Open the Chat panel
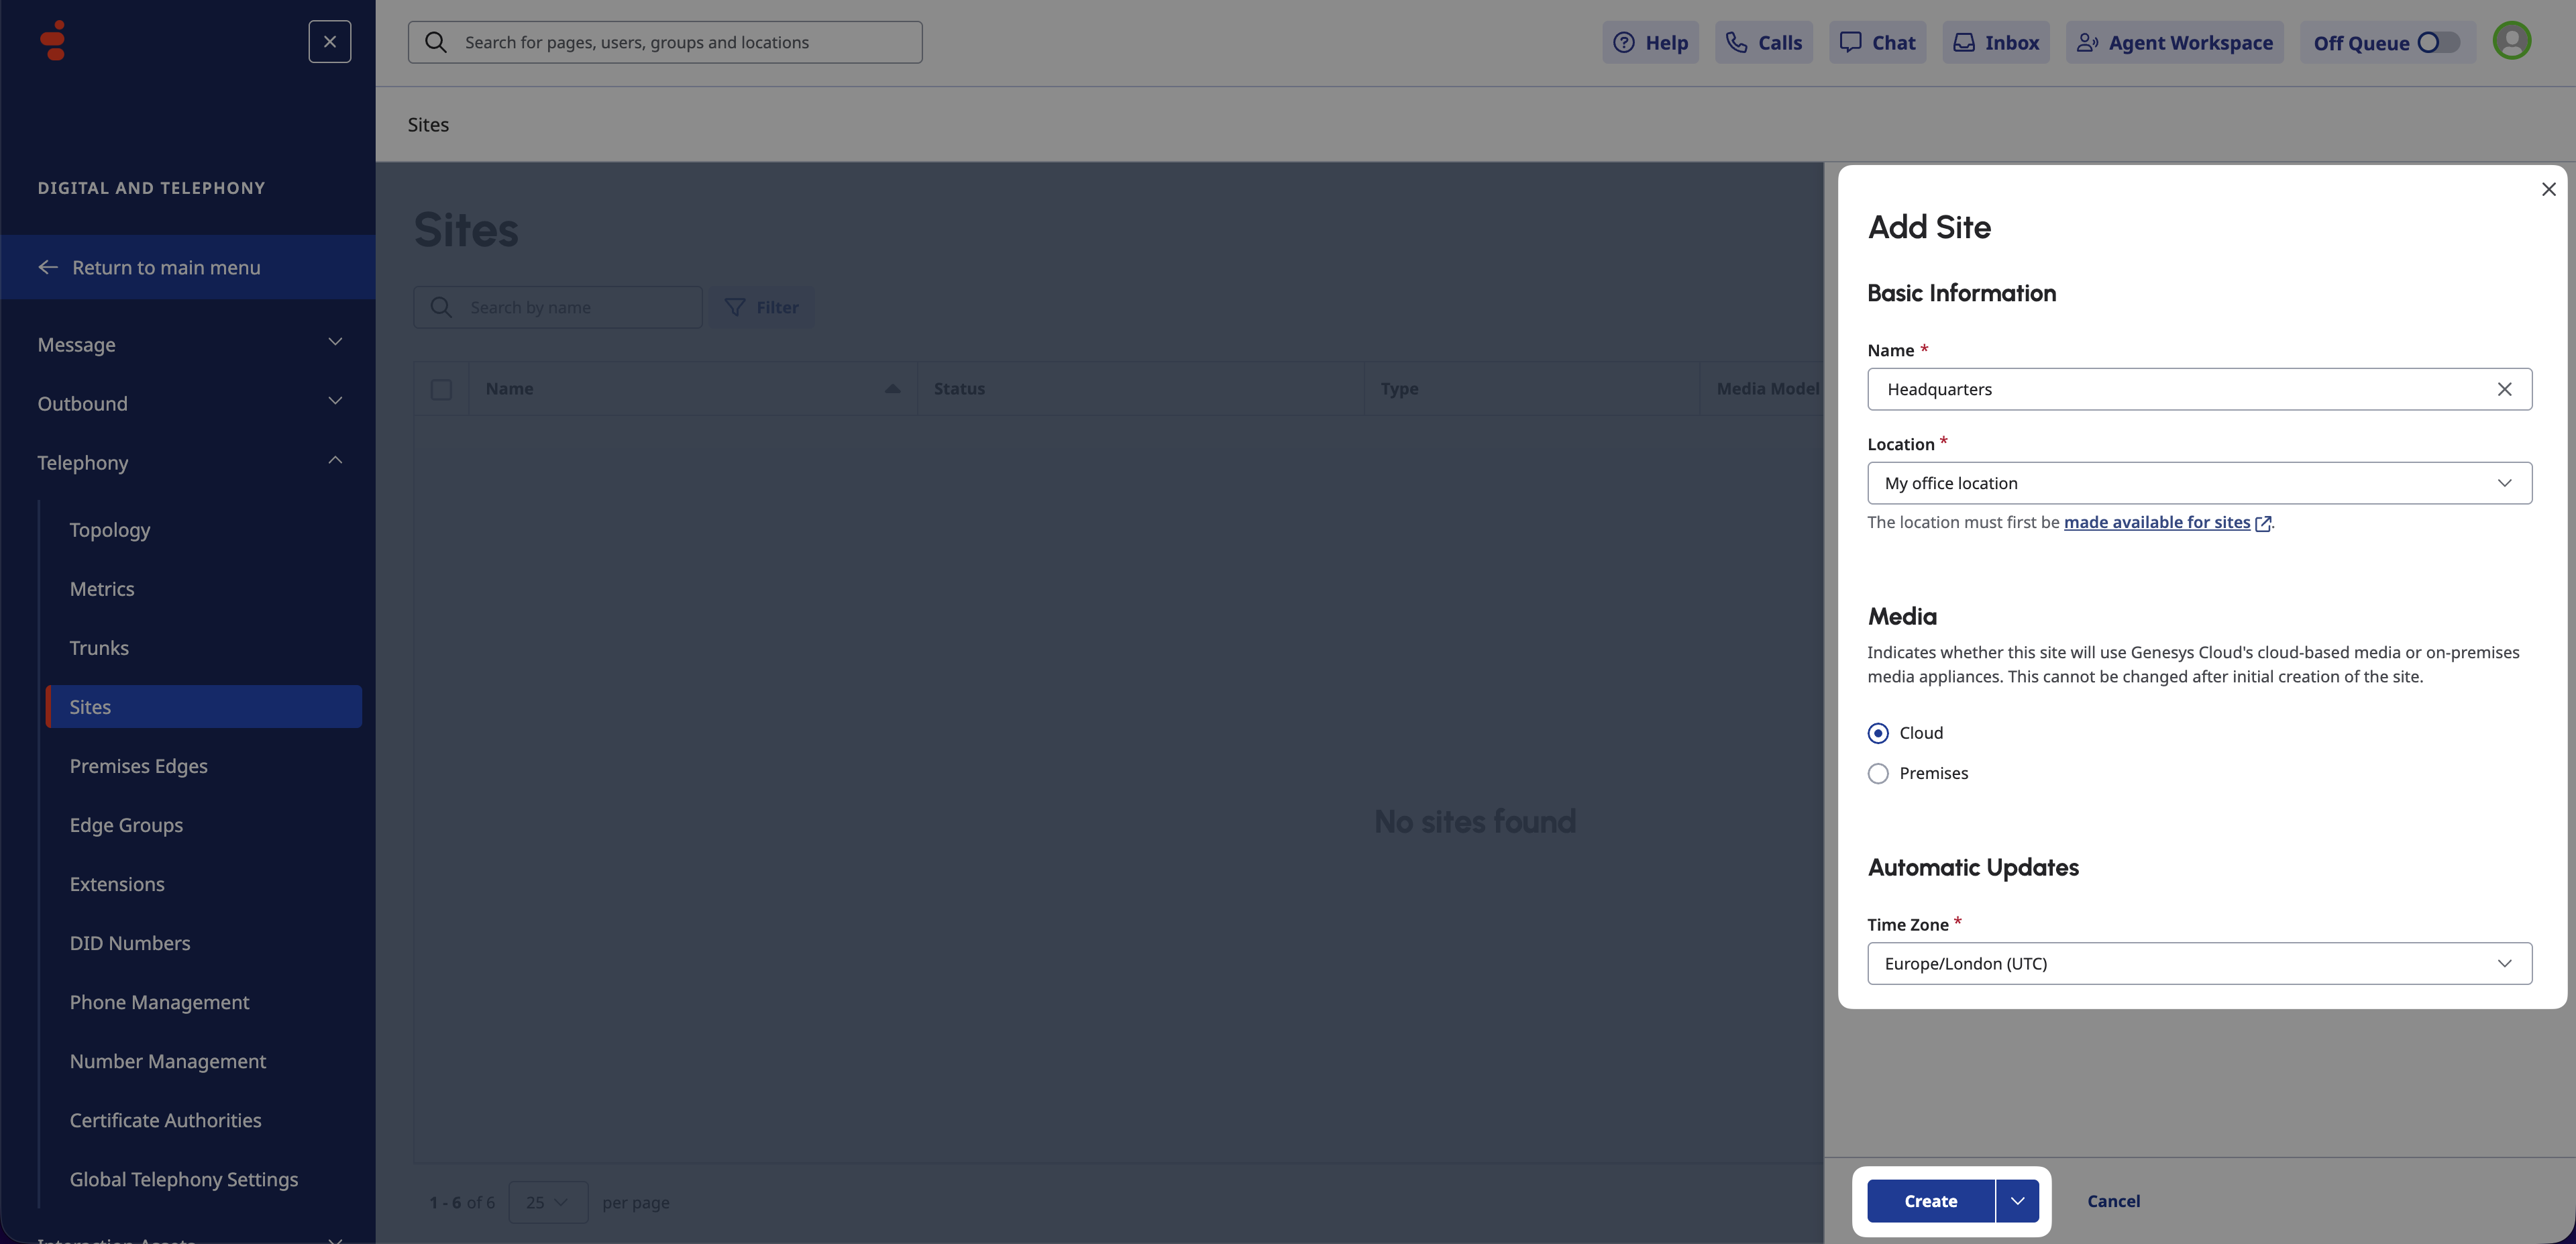 pos(1877,42)
